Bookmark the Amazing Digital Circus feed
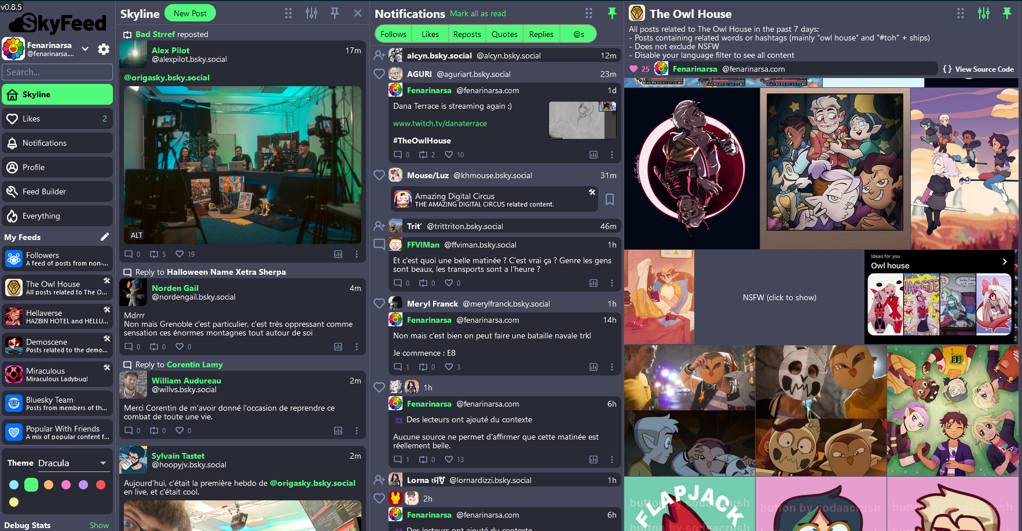Screen dimensions: 1022x531 coord(610,199)
